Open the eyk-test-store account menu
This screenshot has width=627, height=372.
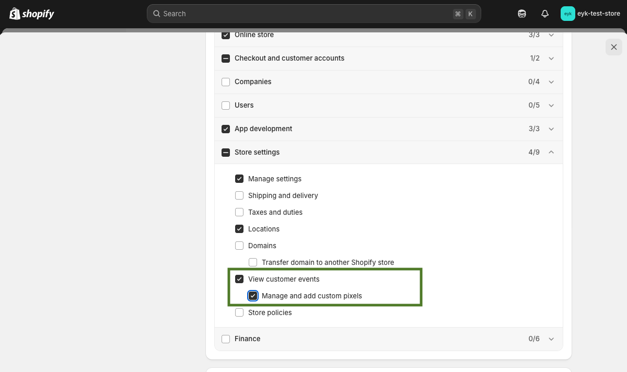point(591,14)
